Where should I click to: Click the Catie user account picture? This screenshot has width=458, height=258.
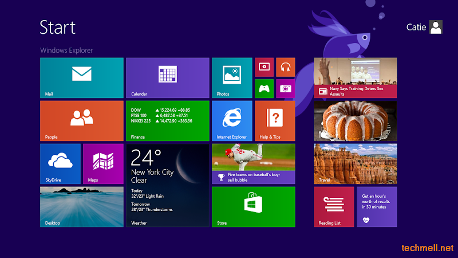click(436, 27)
